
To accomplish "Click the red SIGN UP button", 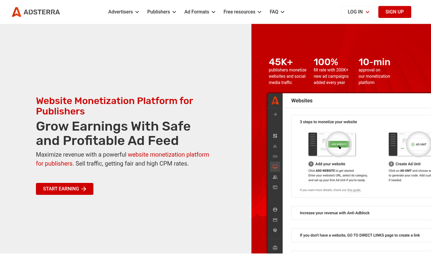I will click(x=394, y=12).
